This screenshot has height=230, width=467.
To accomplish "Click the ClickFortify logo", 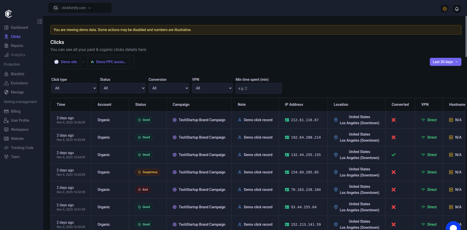I will (9, 14).
